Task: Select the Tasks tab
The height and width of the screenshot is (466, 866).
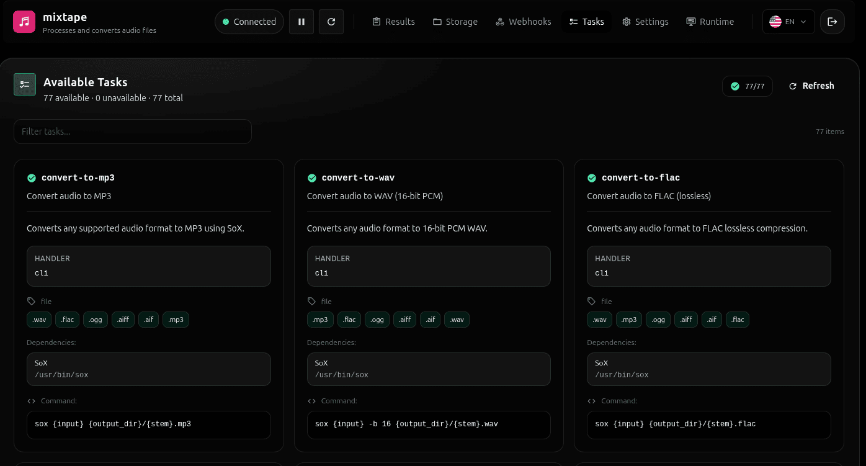Action: point(587,22)
